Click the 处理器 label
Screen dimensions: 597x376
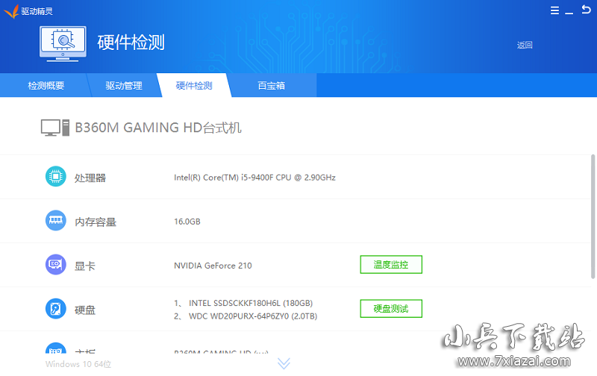click(x=90, y=178)
